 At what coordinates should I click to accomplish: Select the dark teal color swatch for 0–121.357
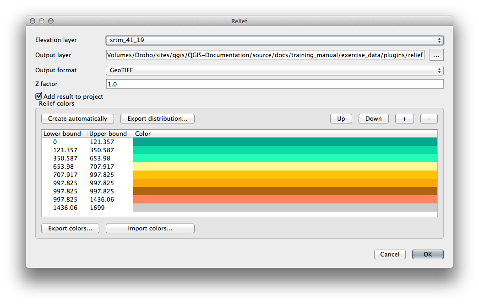click(x=285, y=142)
